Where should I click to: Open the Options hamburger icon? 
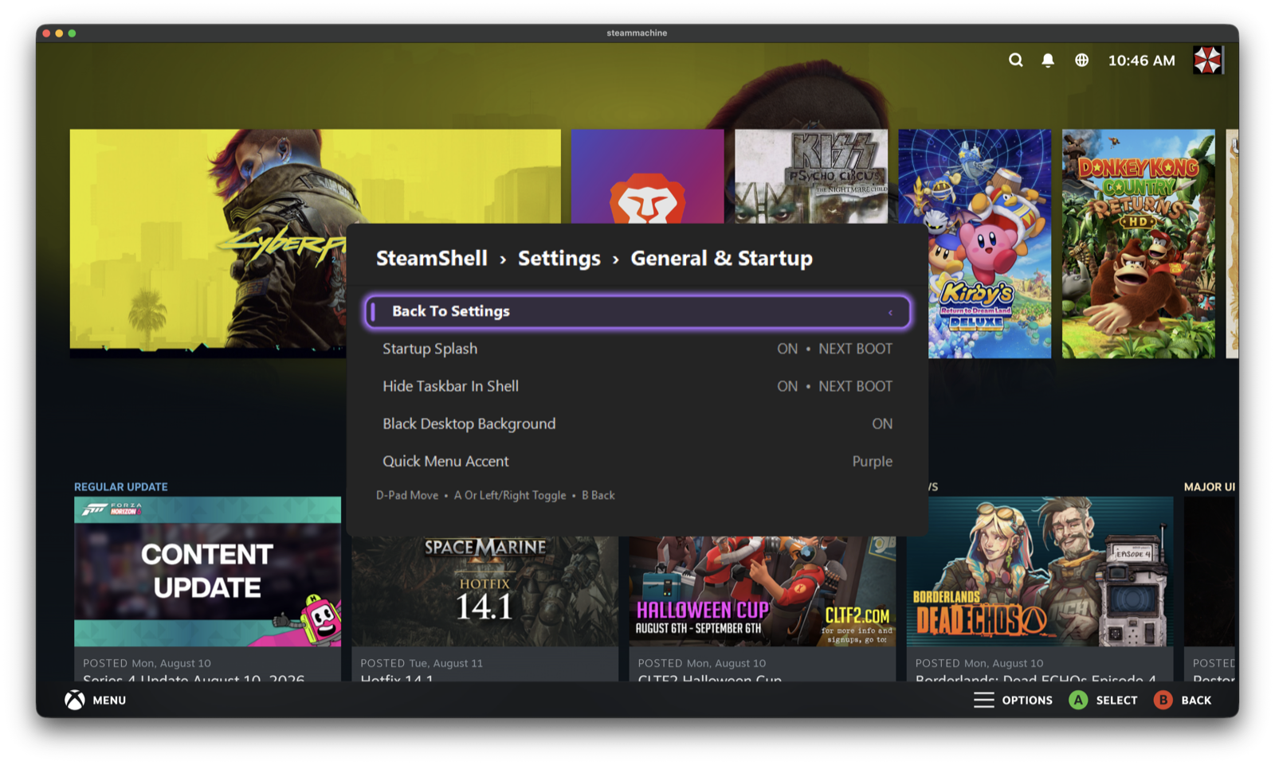984,701
